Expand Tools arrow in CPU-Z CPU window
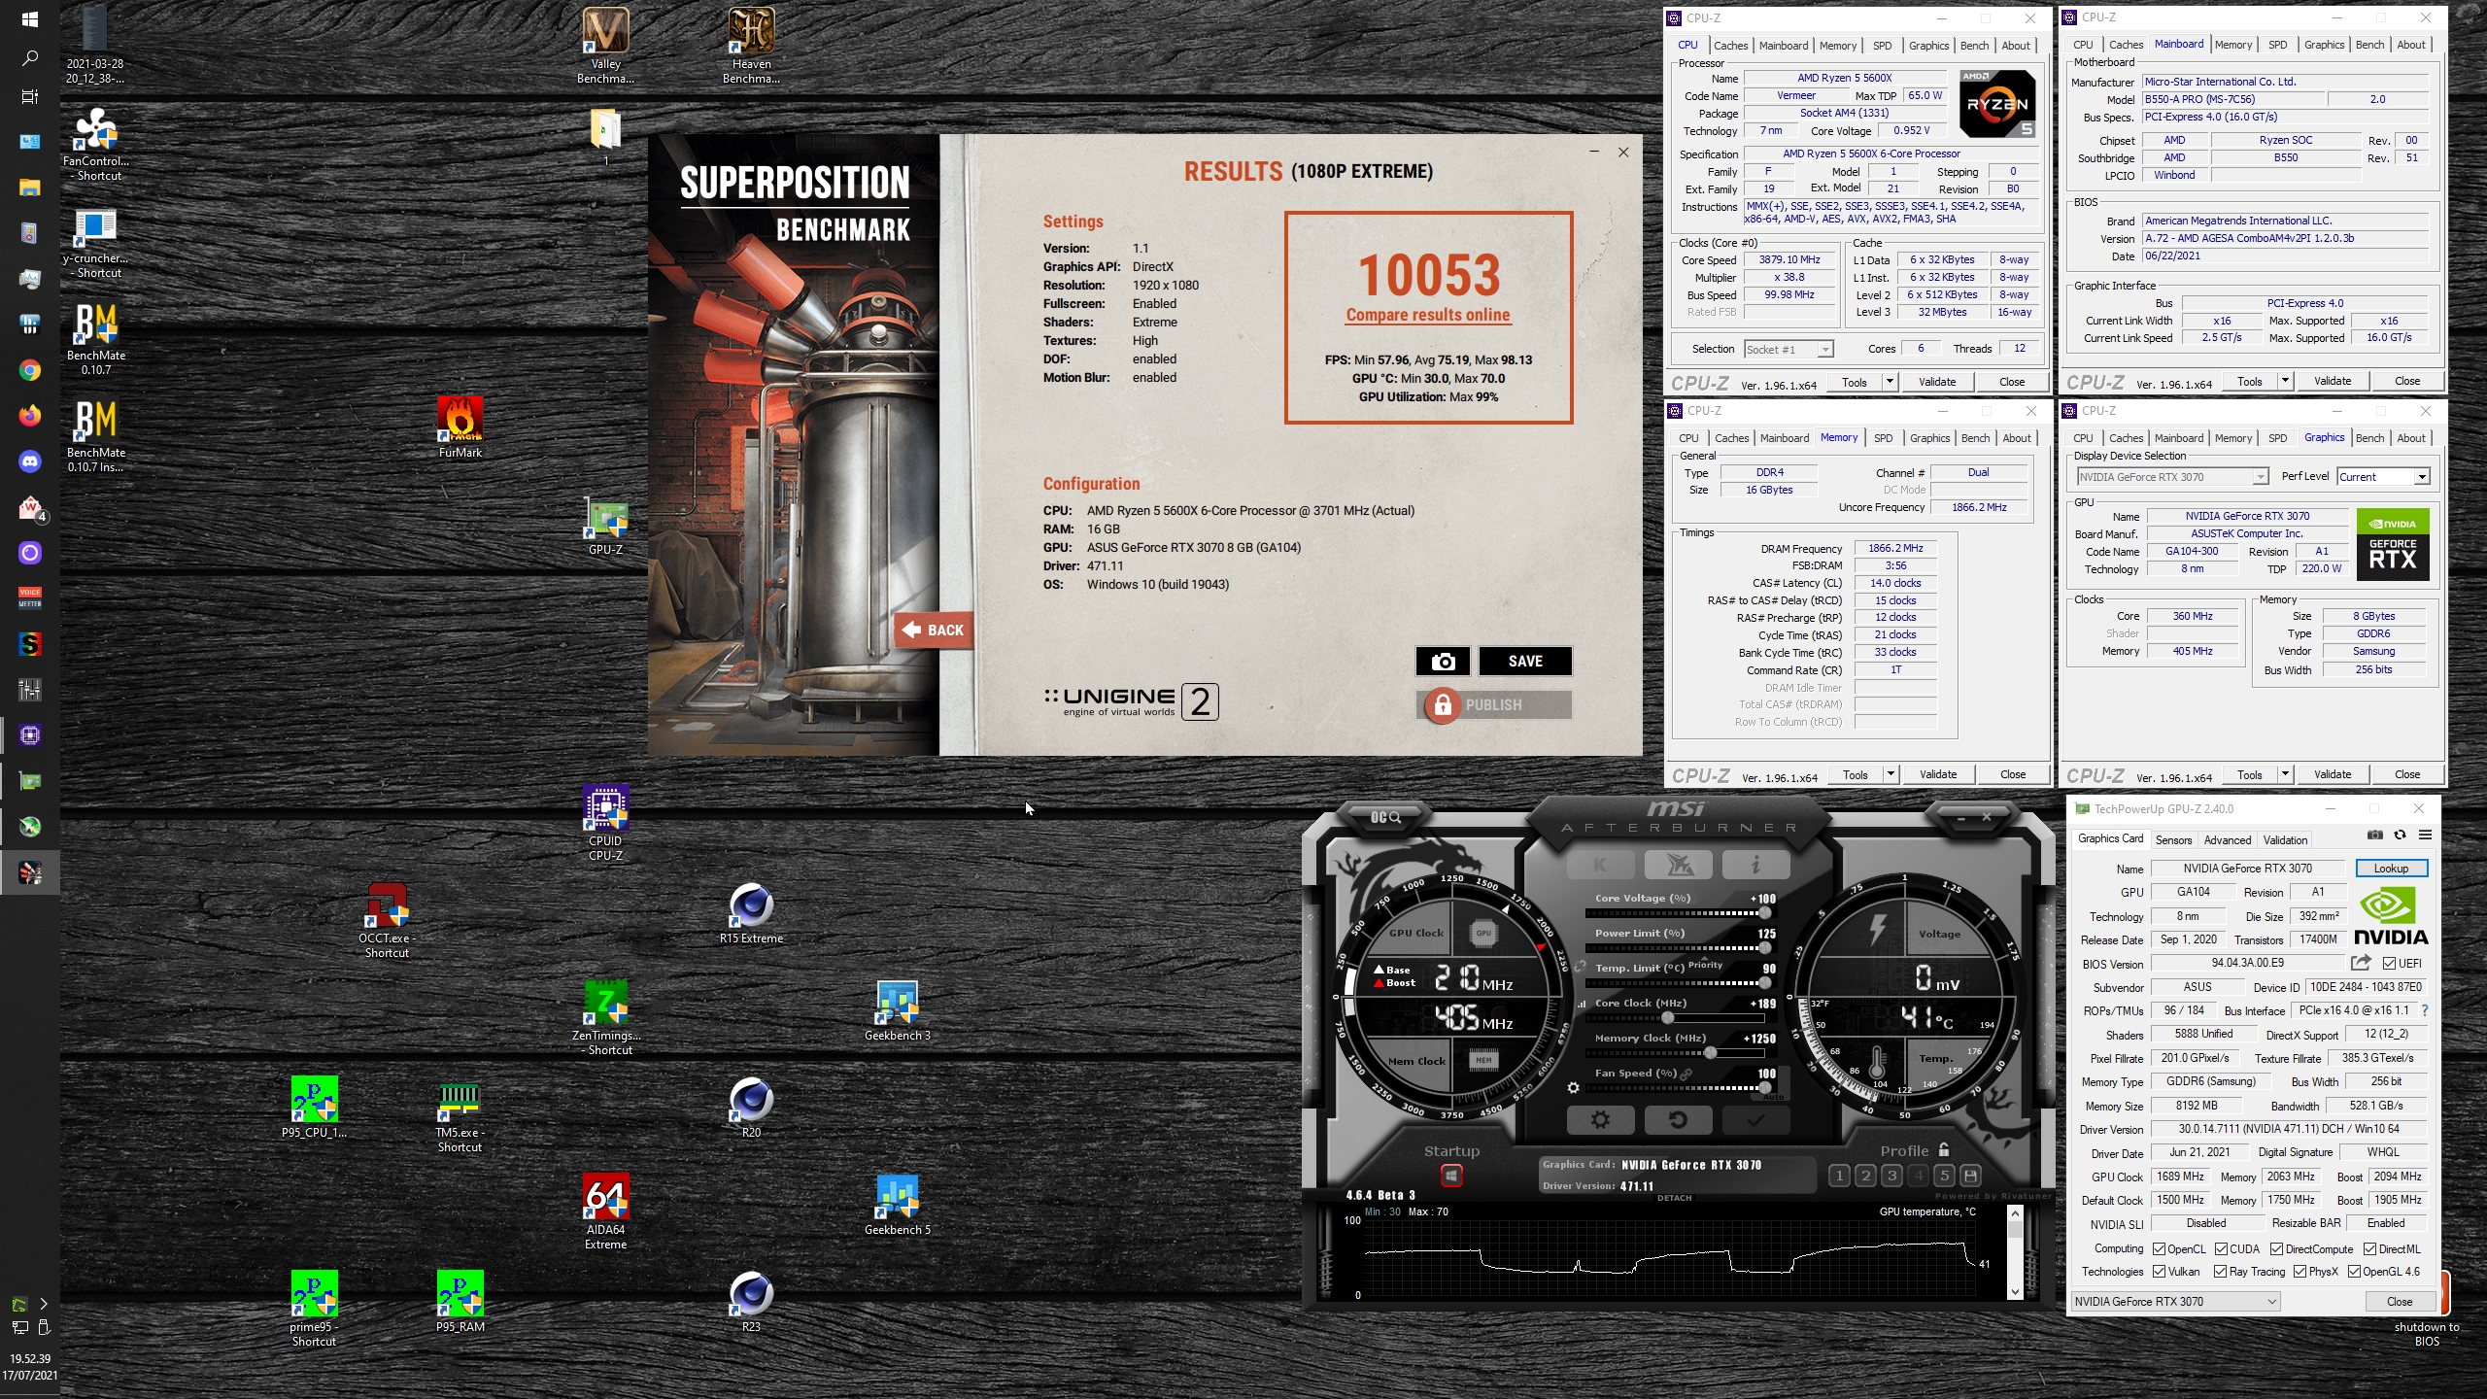Screen dimensions: 2487x1399 coord(1890,382)
